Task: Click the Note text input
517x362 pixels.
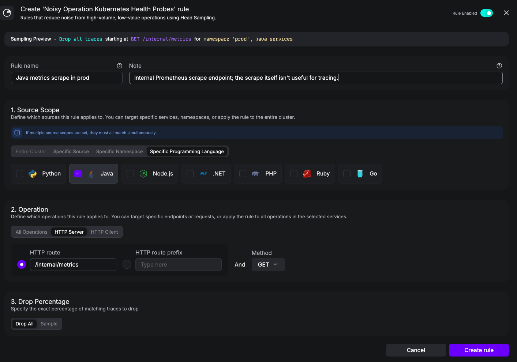Action: [316, 78]
